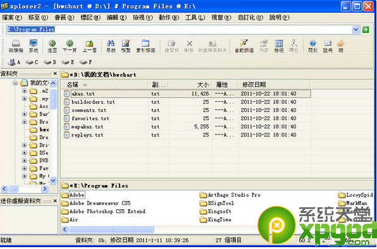Select the Adobe Dreamweaver CS5 folder

coord(96,203)
